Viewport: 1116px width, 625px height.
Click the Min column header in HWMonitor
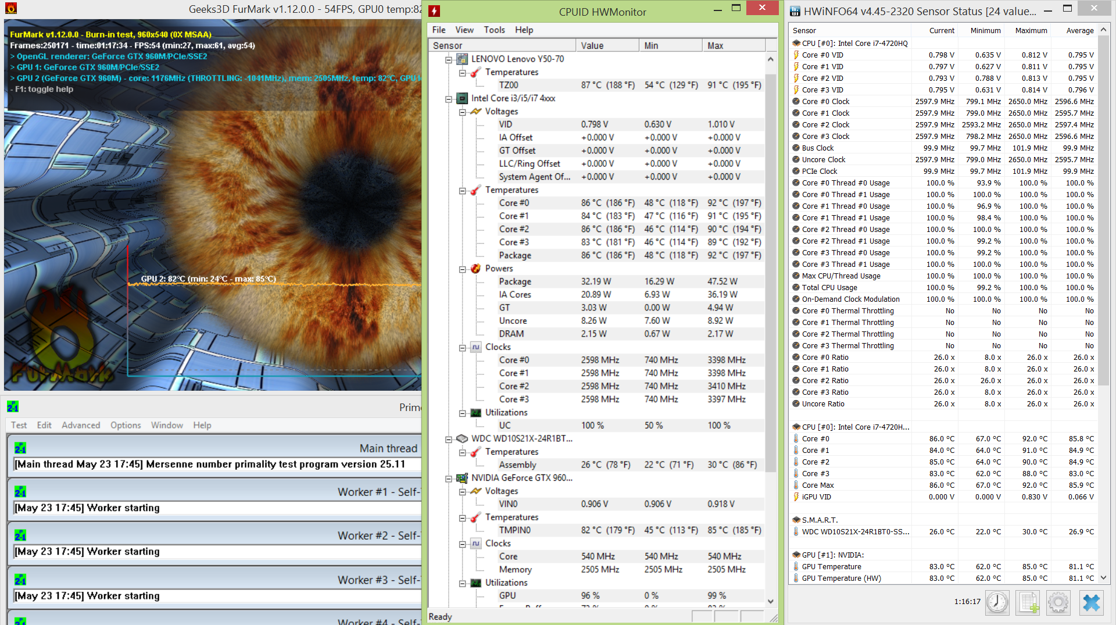pyautogui.click(x=671, y=45)
